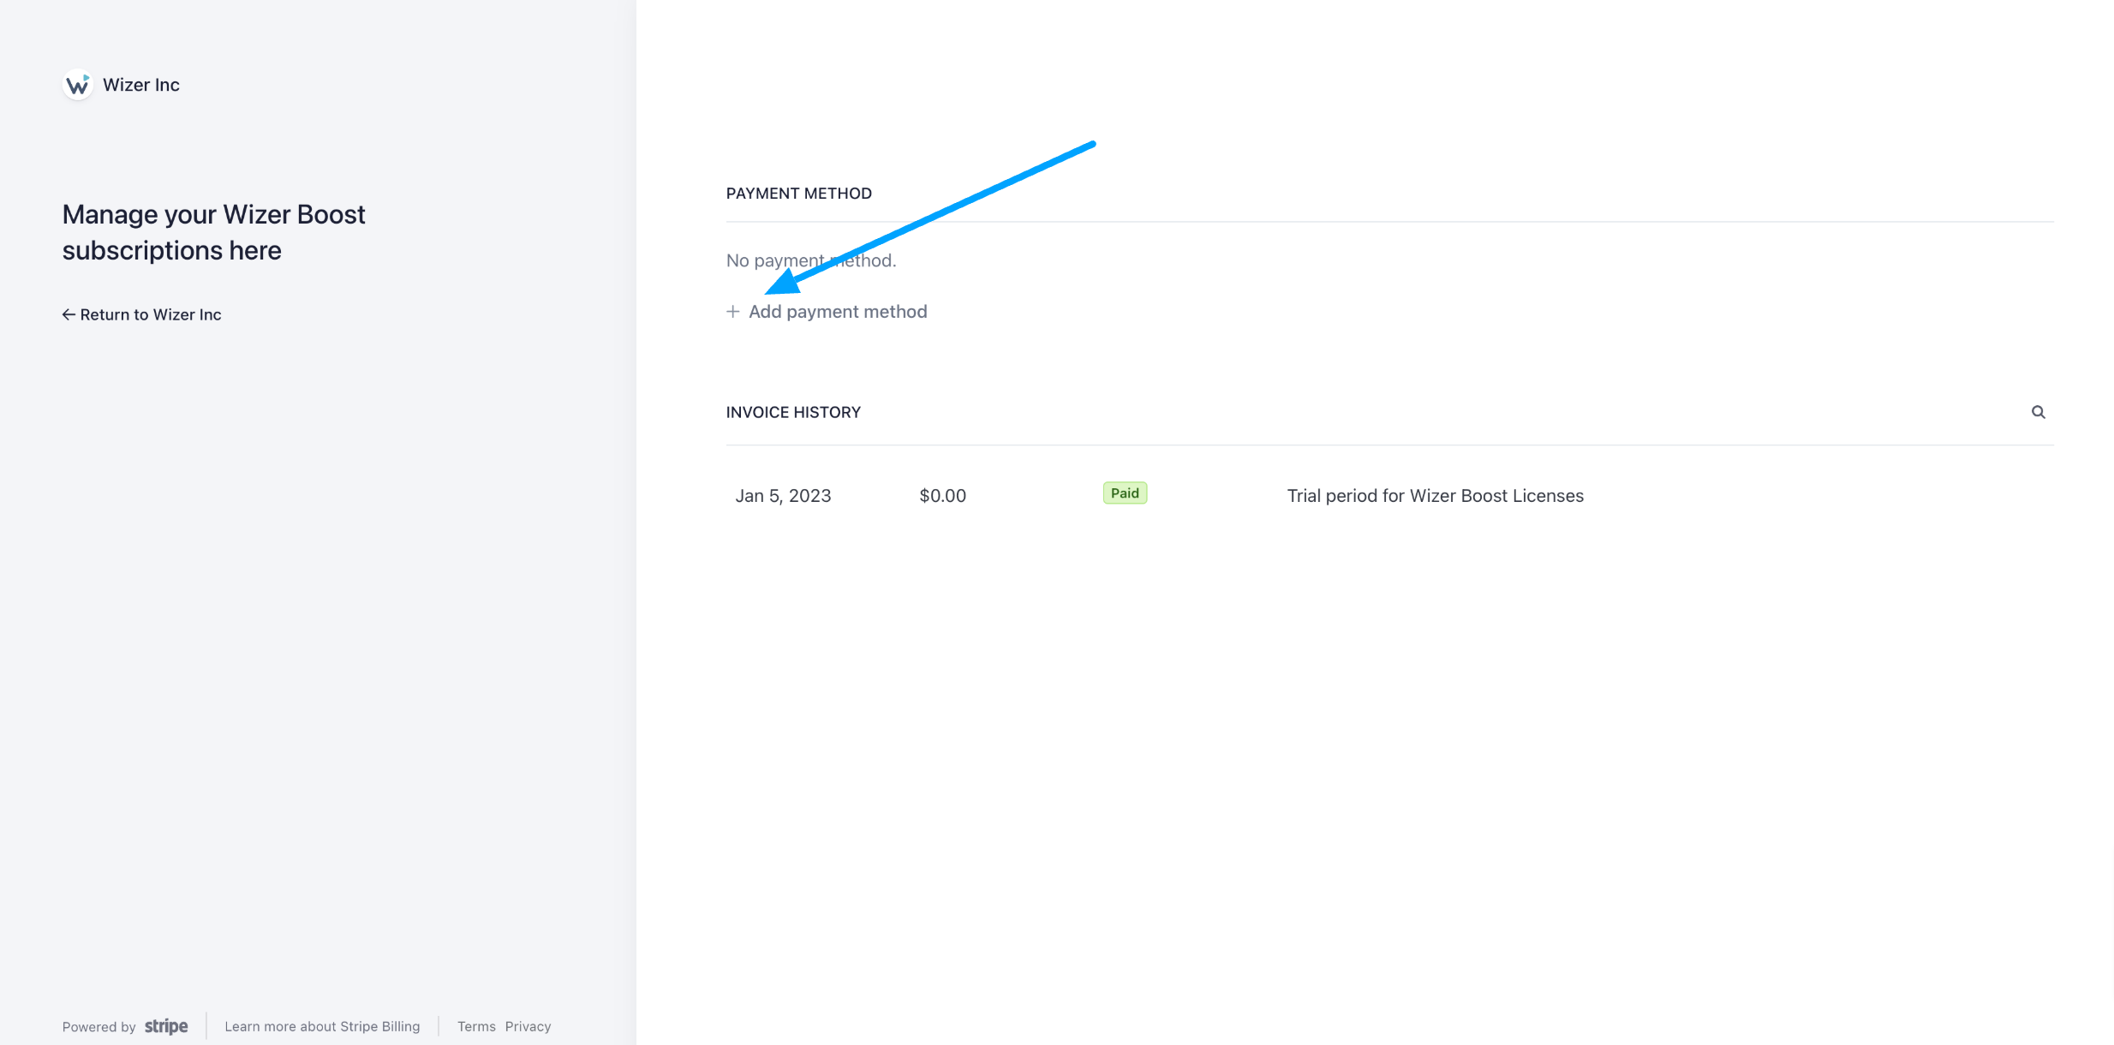
Task: Click Return to Wizer Inc
Action: pos(150,314)
